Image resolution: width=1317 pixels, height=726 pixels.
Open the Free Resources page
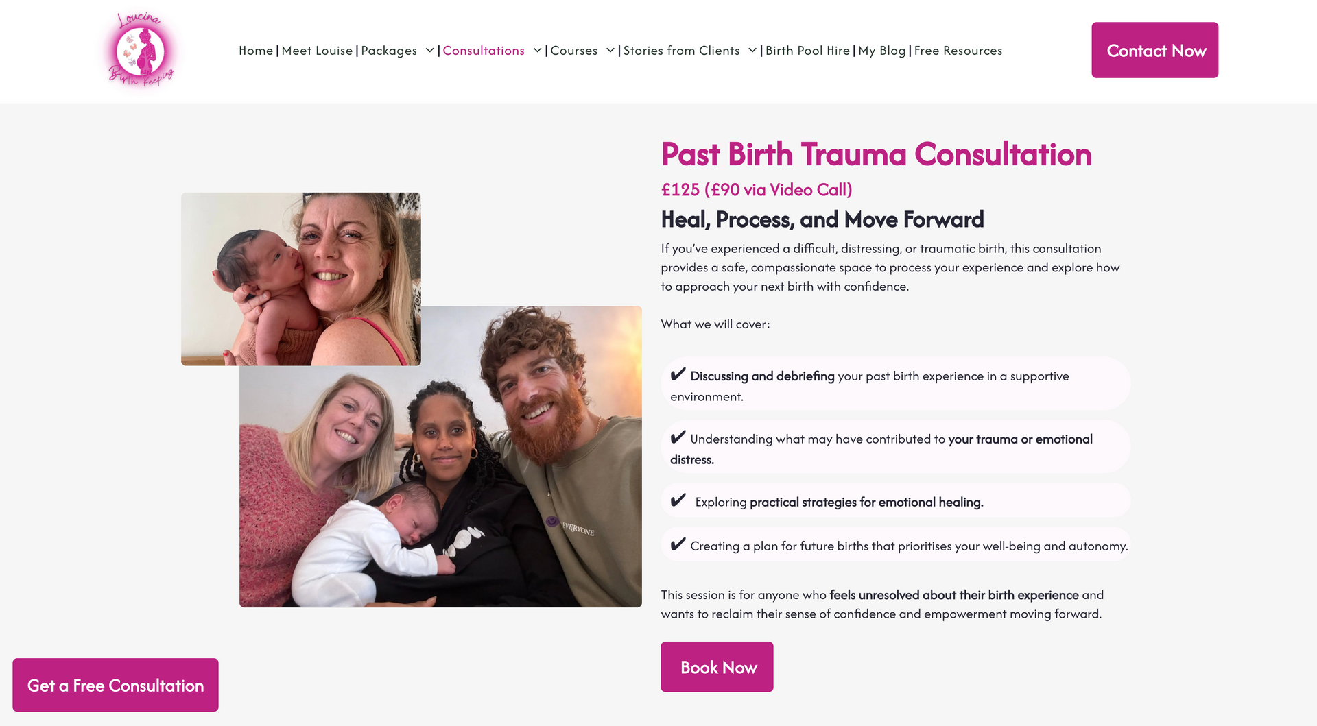(x=958, y=51)
